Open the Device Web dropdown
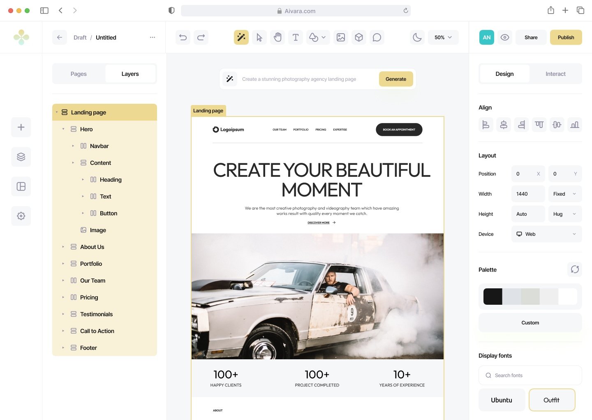This screenshot has width=592, height=420. (x=546, y=234)
